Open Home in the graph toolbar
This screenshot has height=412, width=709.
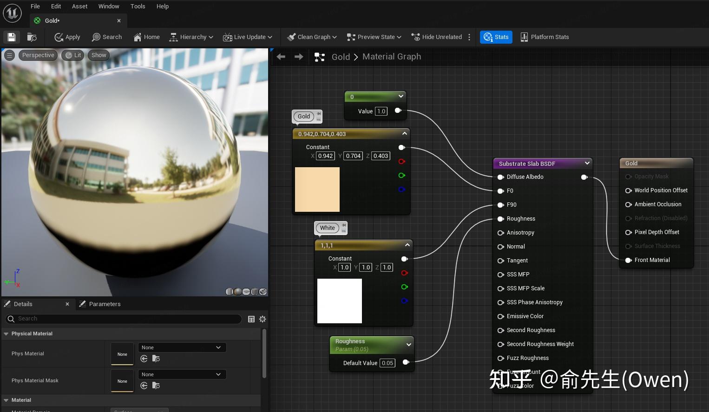tap(146, 37)
